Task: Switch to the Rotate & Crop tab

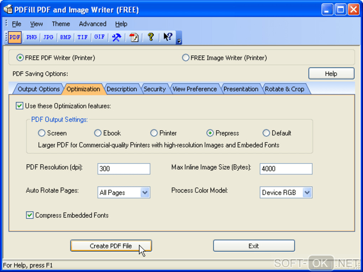Action: pyautogui.click(x=284, y=89)
